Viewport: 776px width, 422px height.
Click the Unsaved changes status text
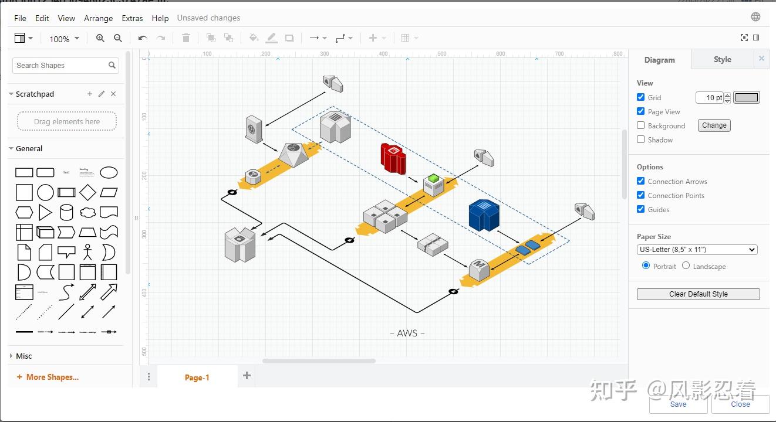[208, 18]
